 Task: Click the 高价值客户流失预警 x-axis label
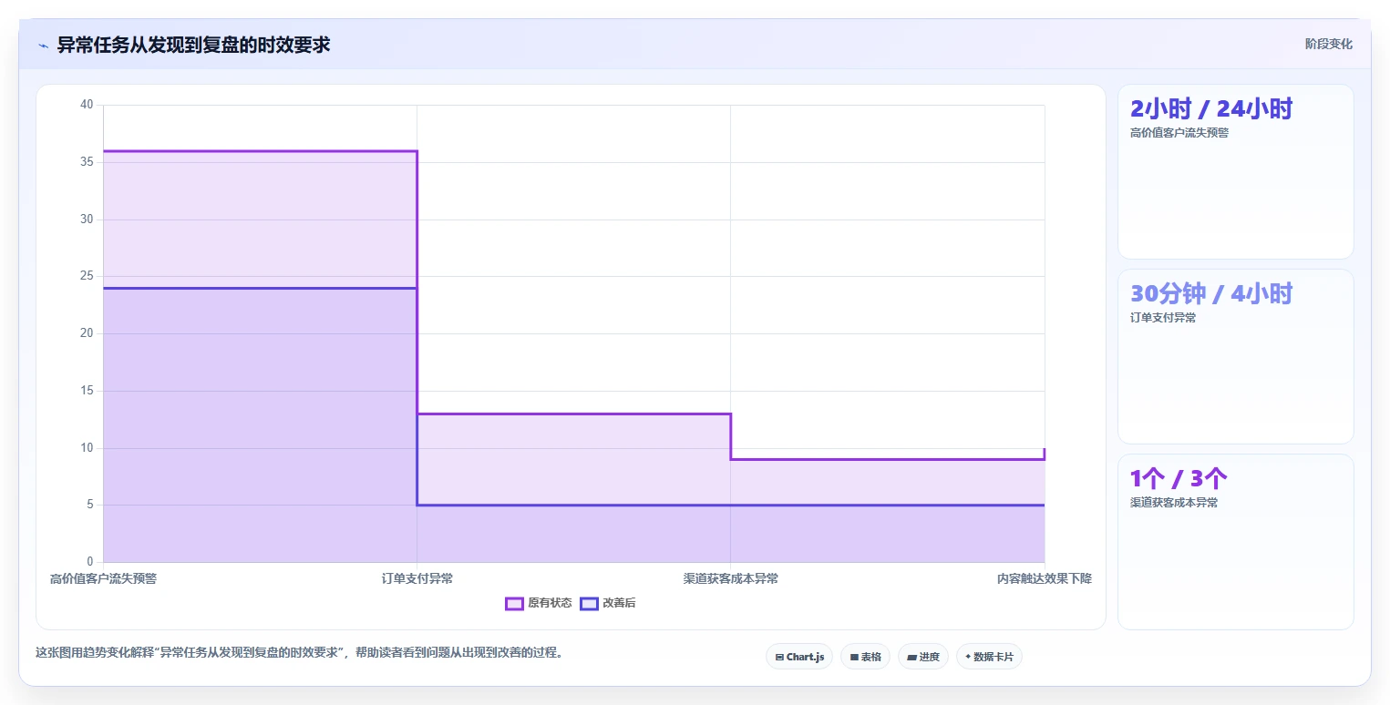103,578
